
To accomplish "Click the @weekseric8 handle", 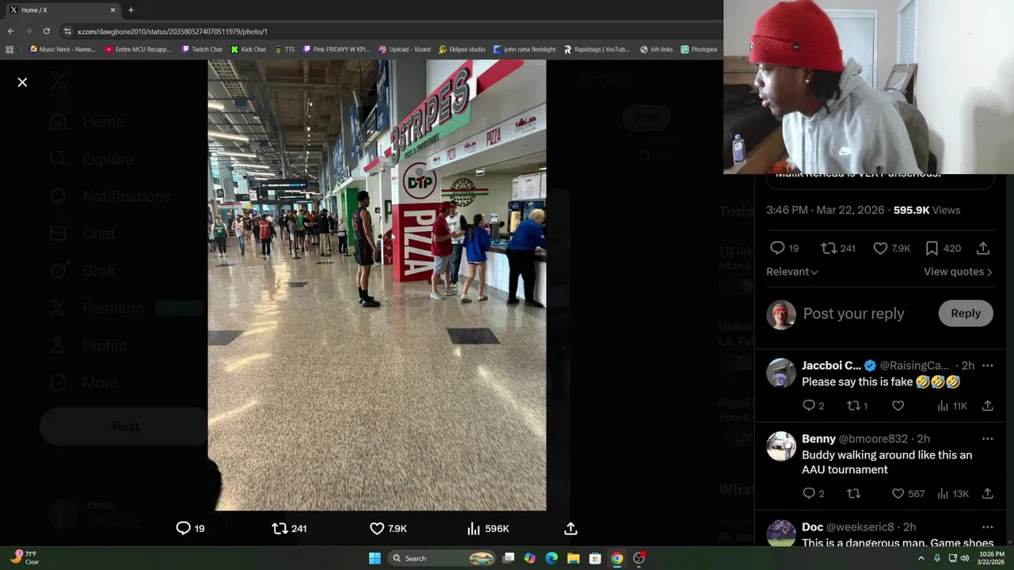I will (x=860, y=527).
